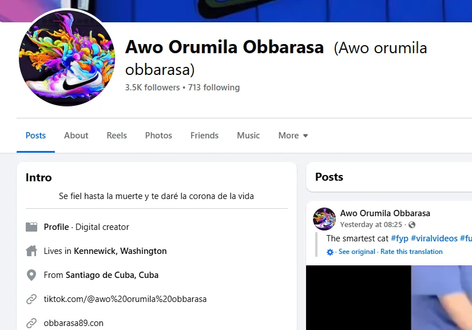The image size is (472, 330).
Task: Click the translation settings gear icon
Action: pos(330,252)
